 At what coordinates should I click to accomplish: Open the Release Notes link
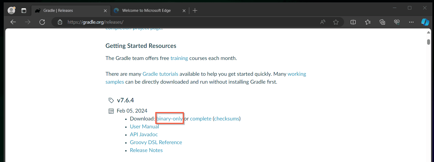click(x=146, y=150)
